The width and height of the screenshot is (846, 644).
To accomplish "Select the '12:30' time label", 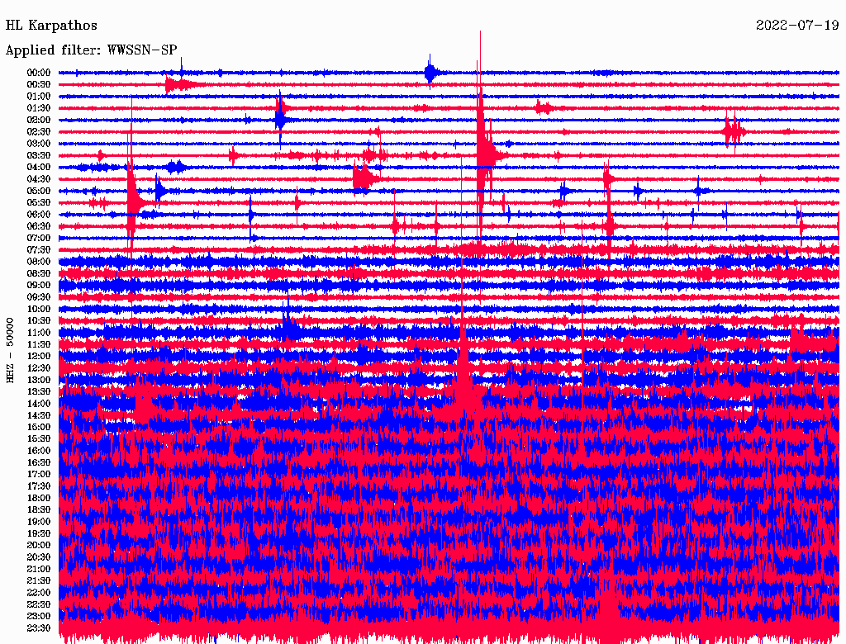I will (39, 368).
